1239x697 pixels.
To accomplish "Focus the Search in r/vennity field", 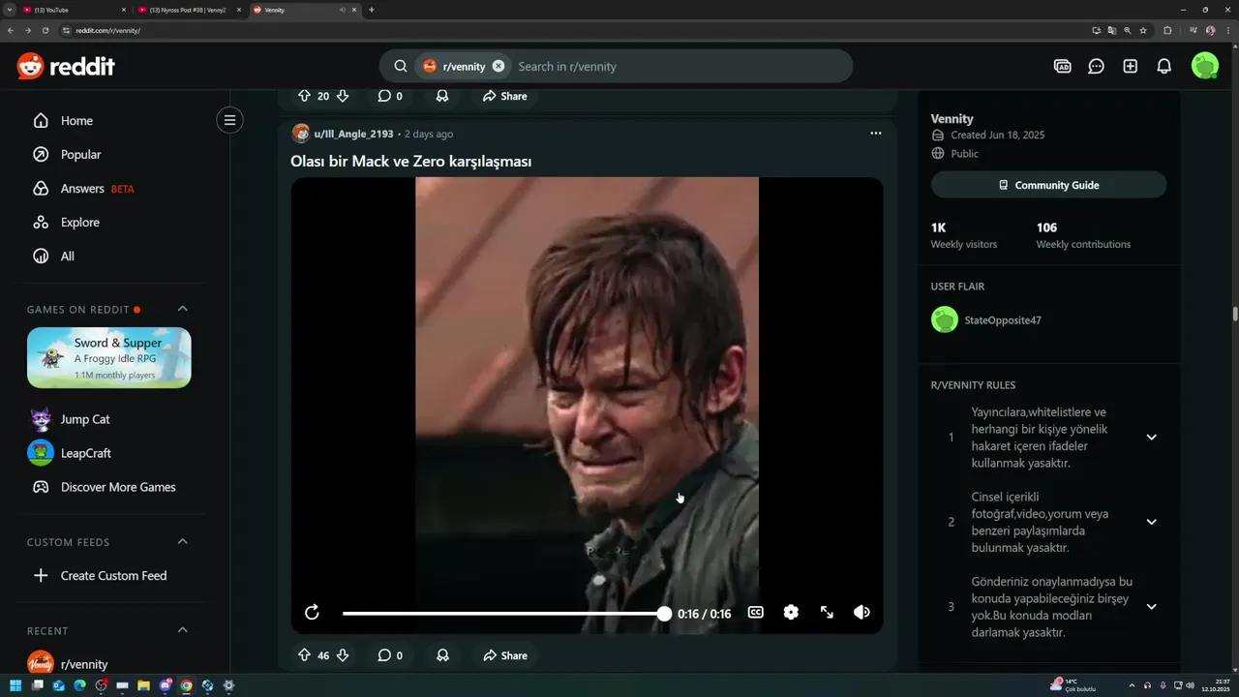I will click(x=678, y=66).
